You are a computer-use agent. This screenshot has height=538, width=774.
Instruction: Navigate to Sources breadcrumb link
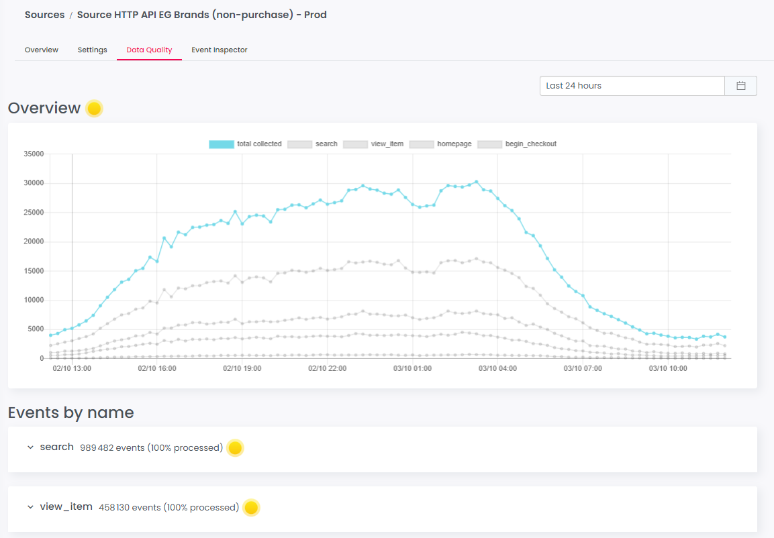pos(44,15)
